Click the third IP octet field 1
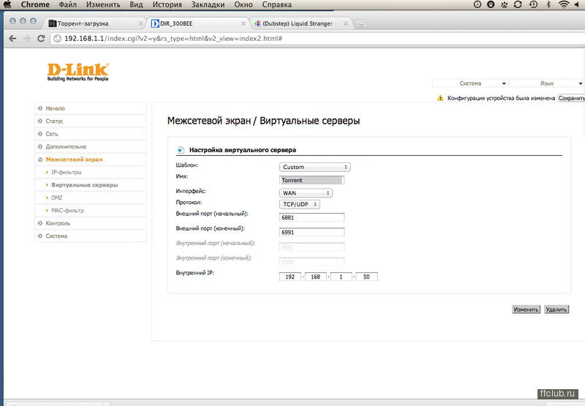 [x=341, y=277]
